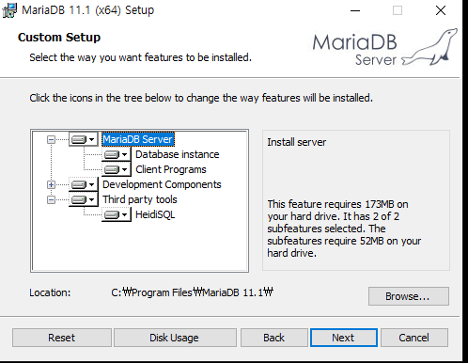The height and width of the screenshot is (363, 468).
Task: Select the Third party tools tree item
Action: tap(140, 199)
